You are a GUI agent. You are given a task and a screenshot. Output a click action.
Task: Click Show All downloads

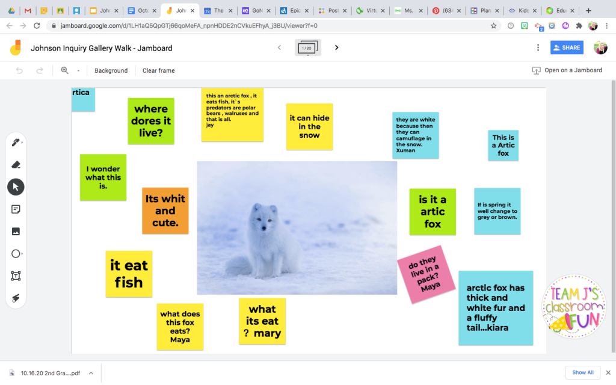pyautogui.click(x=582, y=372)
